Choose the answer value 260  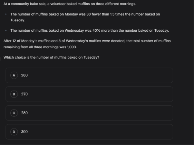(x=25, y=75)
